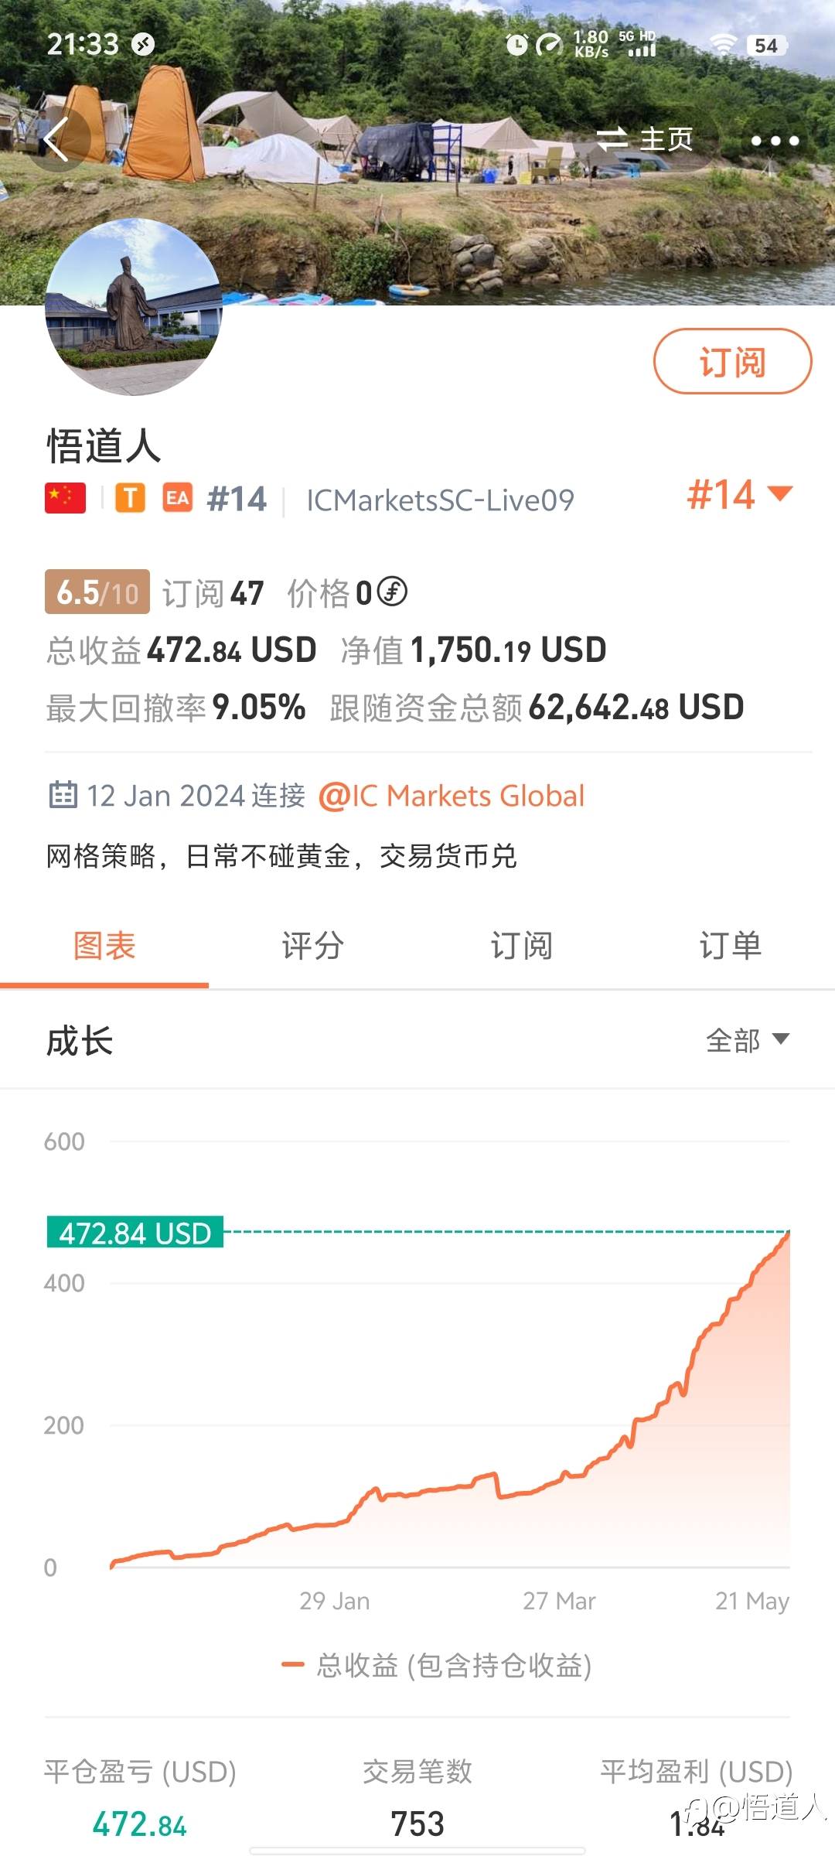
Task: Open the @IC Markets Global link
Action: click(x=452, y=796)
